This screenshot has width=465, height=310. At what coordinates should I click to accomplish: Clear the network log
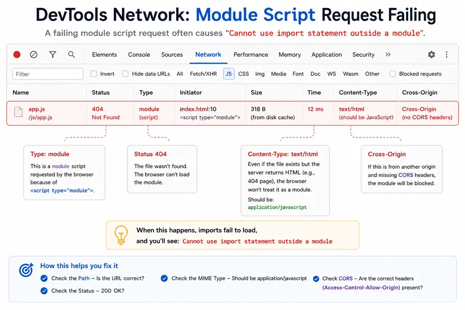(x=34, y=55)
